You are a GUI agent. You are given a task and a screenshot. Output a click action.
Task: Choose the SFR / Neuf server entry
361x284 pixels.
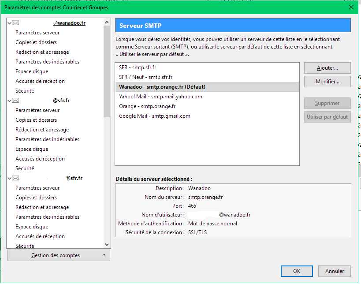coord(145,77)
